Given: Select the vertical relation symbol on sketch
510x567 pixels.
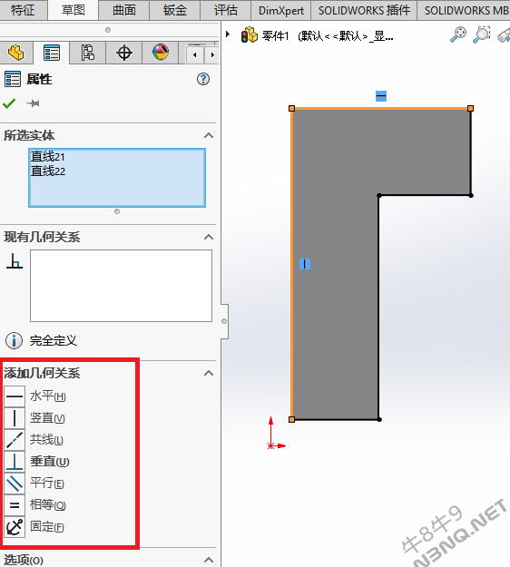Looking at the screenshot, I should click(x=305, y=264).
